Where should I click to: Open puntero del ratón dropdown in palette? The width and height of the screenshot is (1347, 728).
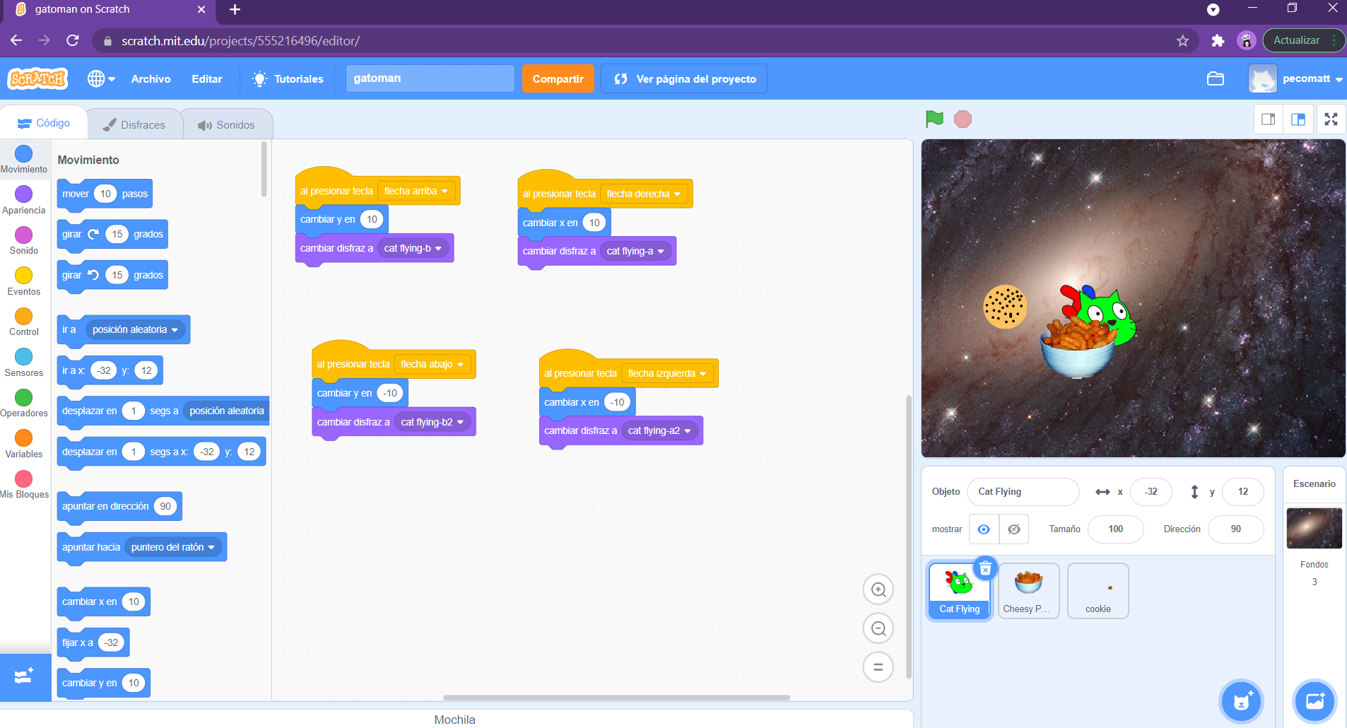pos(173,547)
